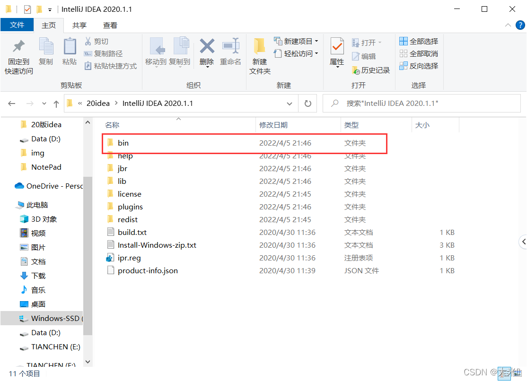Show previous path segments chevron

tap(80, 104)
